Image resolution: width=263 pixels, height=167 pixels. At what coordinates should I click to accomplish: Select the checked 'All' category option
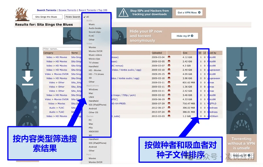coord(87,17)
